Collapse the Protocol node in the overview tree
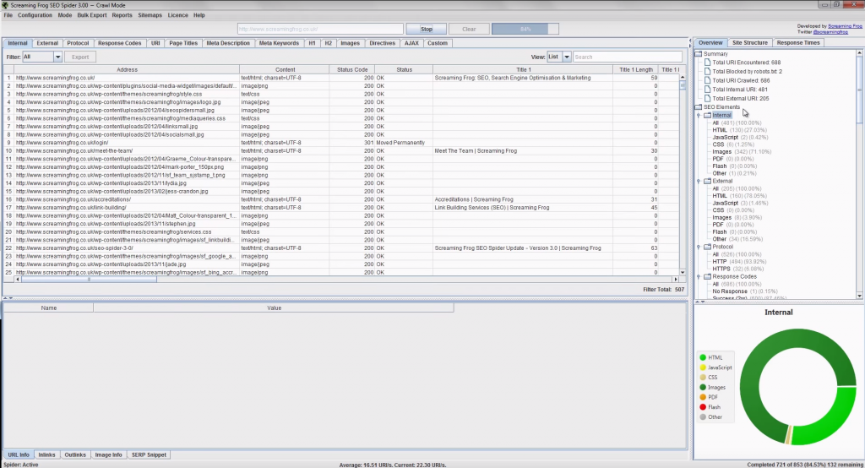 point(699,247)
